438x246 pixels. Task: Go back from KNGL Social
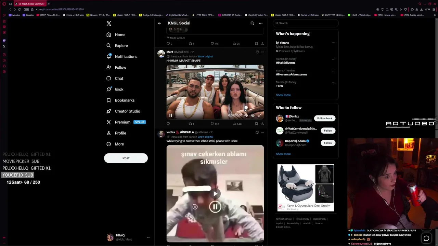coord(159,23)
